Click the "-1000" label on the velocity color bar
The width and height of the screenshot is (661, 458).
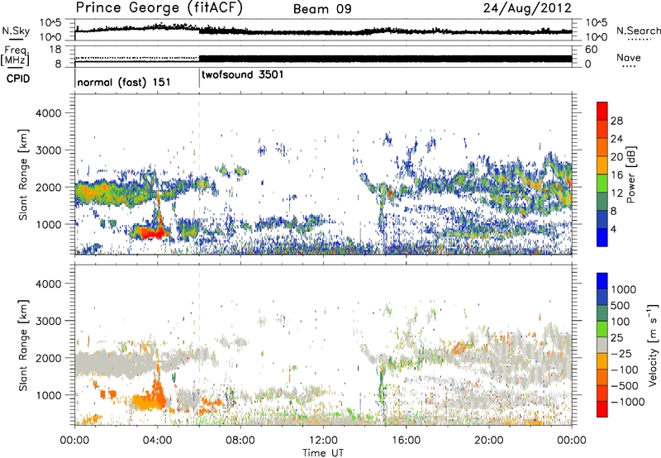click(x=628, y=402)
